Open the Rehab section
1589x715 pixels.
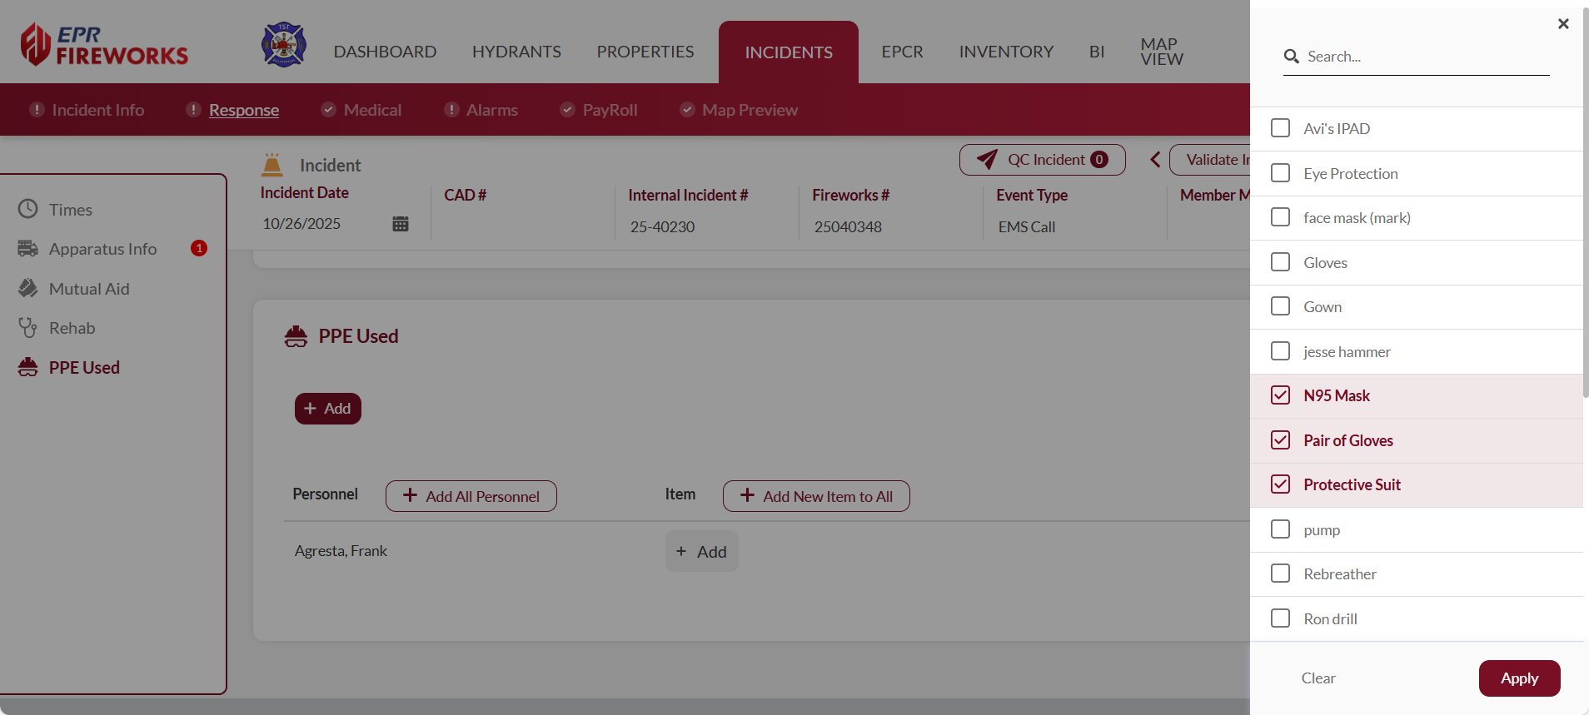pyautogui.click(x=72, y=328)
